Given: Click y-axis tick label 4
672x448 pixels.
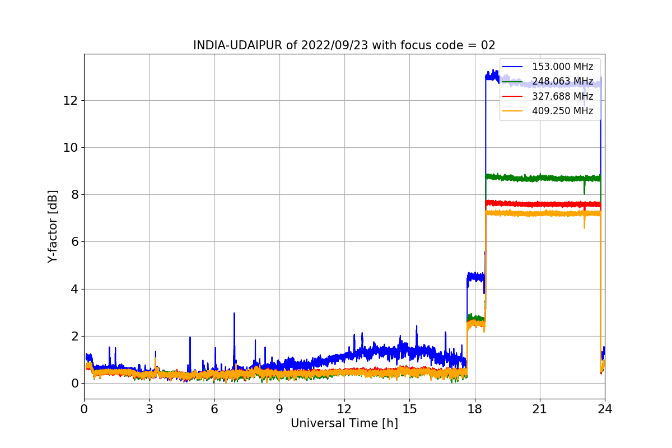Looking at the screenshot, I should click(x=74, y=289).
